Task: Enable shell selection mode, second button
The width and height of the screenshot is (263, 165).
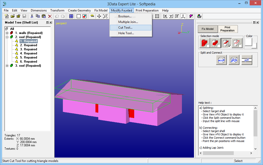Action: pyautogui.click(x=215, y=43)
